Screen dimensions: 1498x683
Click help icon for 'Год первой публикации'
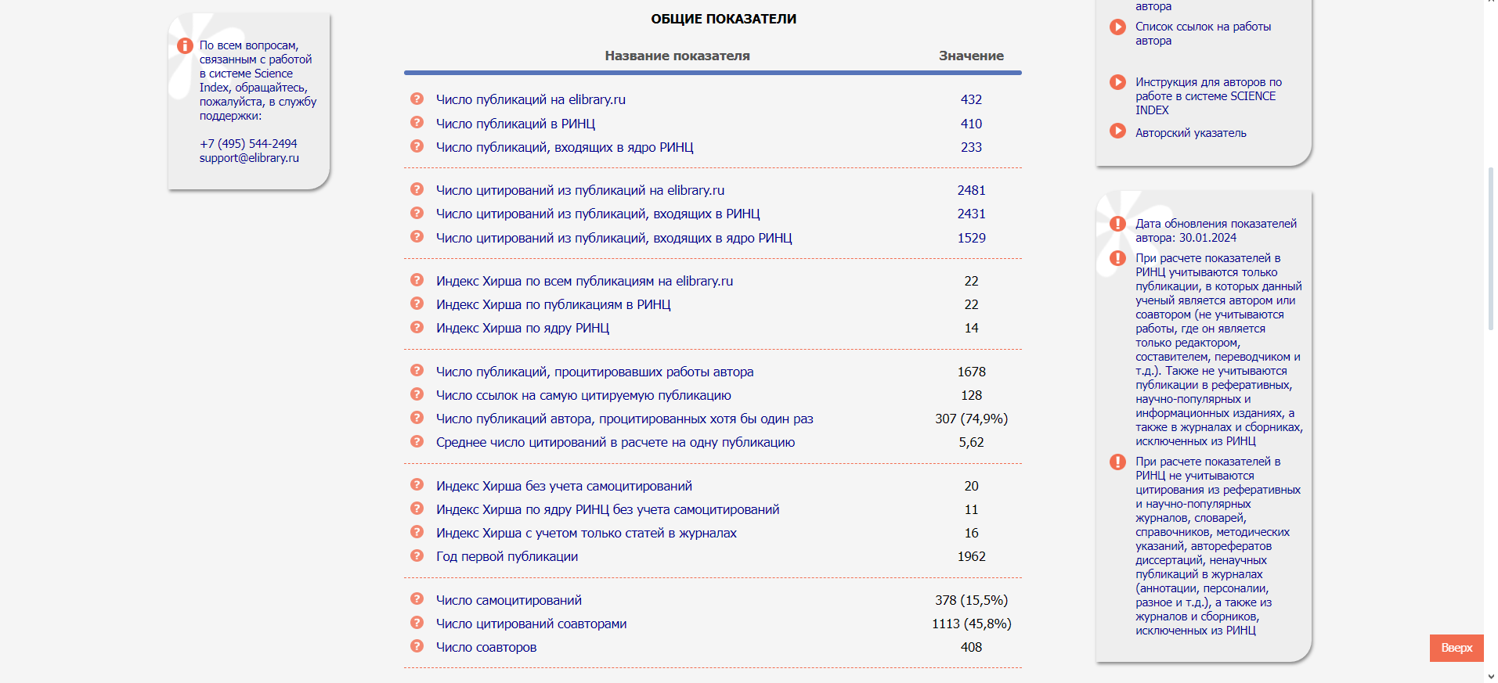tap(417, 555)
